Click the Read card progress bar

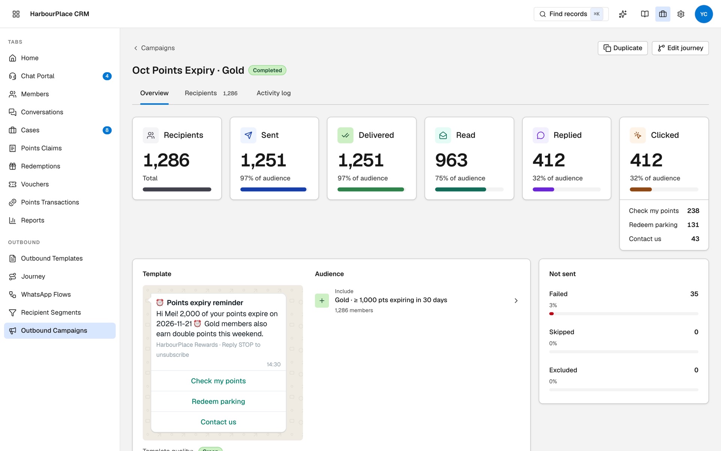pos(469,189)
